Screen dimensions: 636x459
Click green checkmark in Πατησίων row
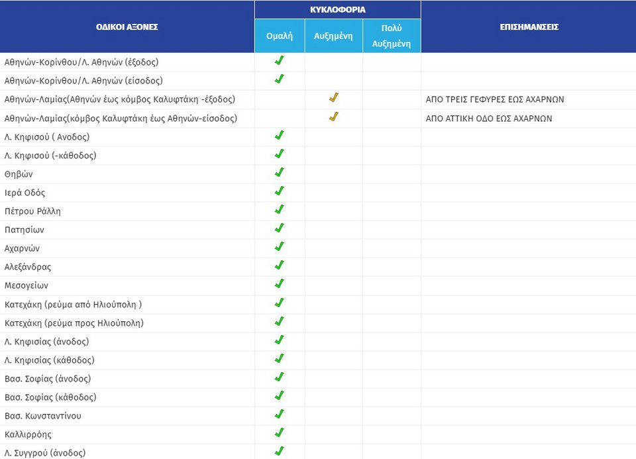click(280, 228)
